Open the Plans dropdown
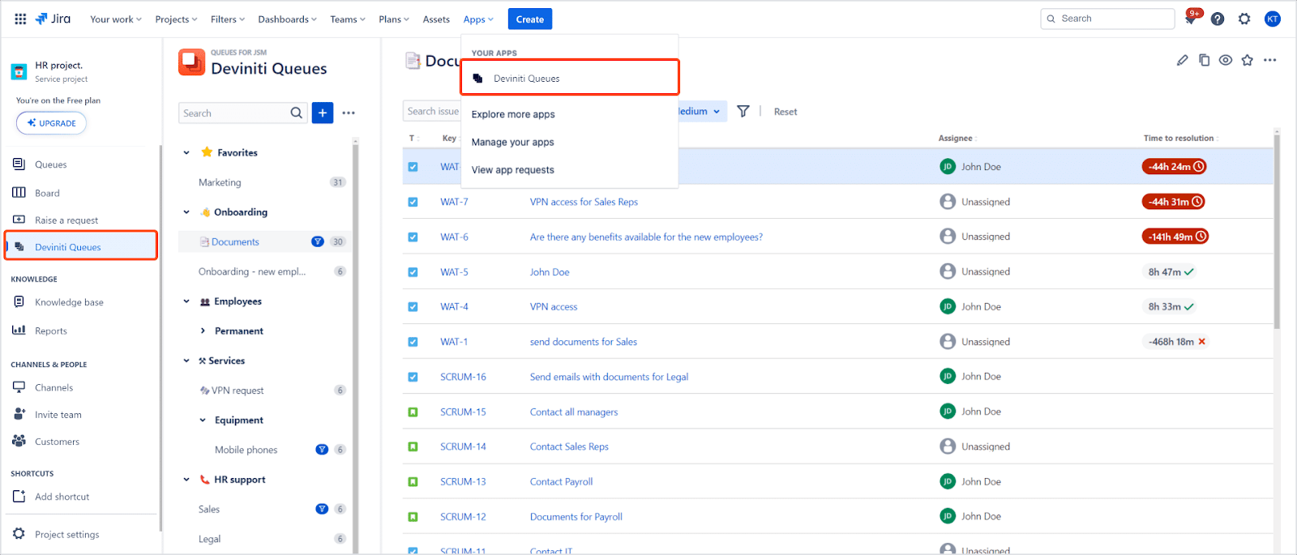The image size is (1297, 555). pyautogui.click(x=394, y=19)
